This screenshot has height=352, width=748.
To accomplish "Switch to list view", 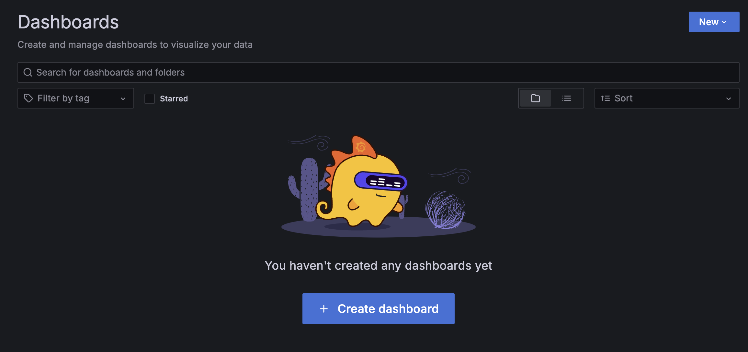I will (567, 98).
